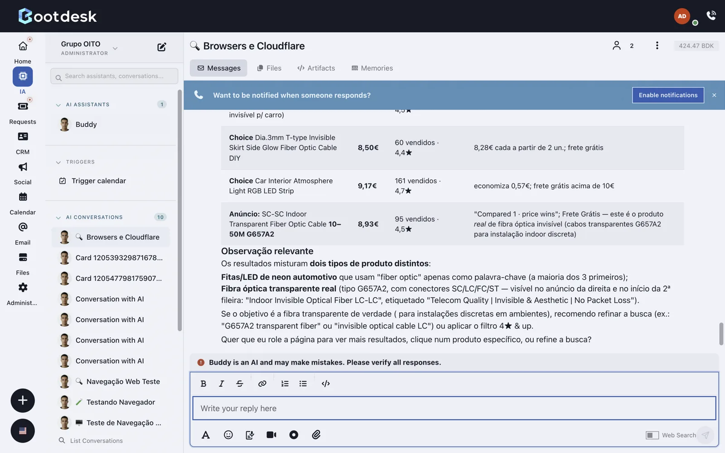Insert a link in the reply
The width and height of the screenshot is (725, 453).
point(262,384)
